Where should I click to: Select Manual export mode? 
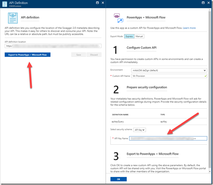139,36
